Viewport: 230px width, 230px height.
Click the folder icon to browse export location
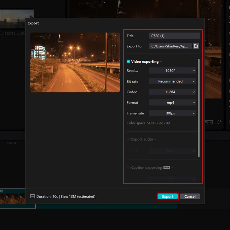(196, 46)
